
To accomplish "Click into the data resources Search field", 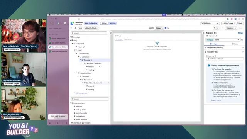I will tap(90, 99).
